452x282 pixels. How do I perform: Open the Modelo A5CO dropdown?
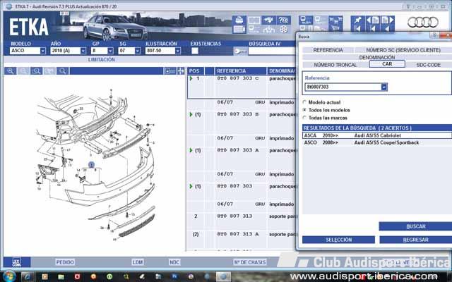coord(42,51)
